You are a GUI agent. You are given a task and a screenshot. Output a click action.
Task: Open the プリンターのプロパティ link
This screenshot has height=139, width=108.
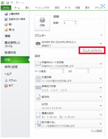(x=92, y=51)
